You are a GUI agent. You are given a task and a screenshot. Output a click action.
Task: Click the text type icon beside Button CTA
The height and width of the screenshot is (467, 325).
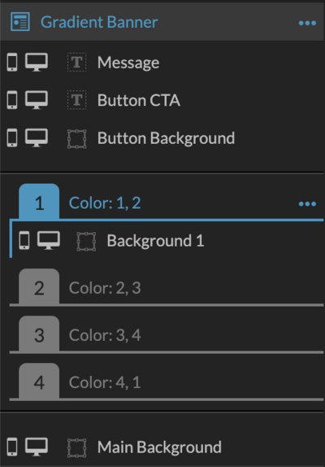pos(77,100)
